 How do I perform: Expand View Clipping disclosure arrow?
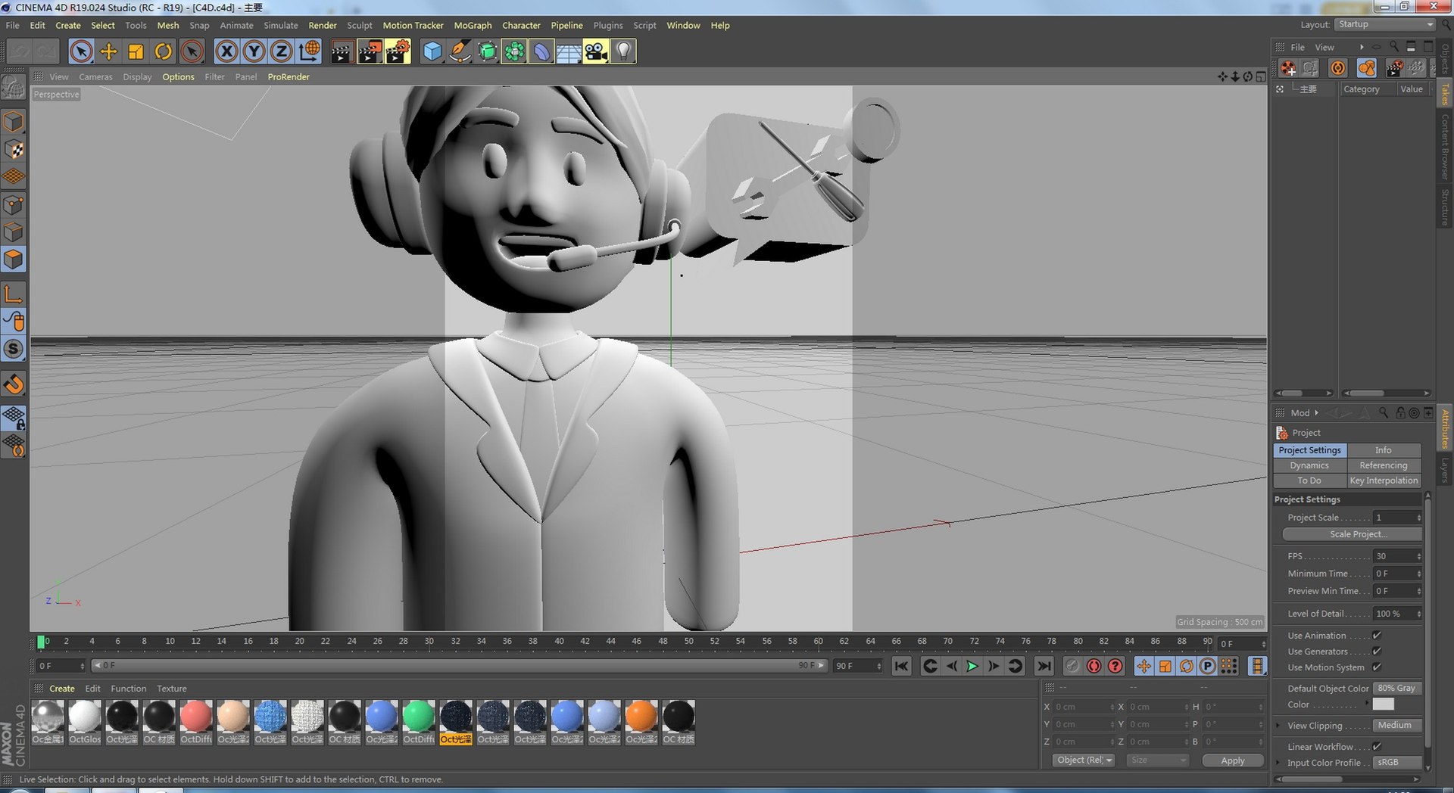tap(1278, 726)
